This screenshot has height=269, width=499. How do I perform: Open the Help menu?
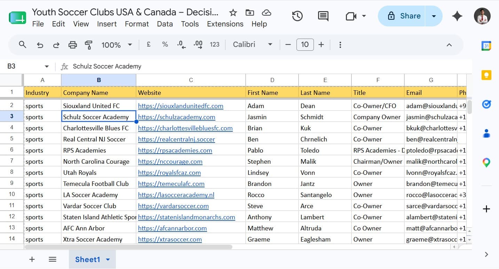[259, 24]
